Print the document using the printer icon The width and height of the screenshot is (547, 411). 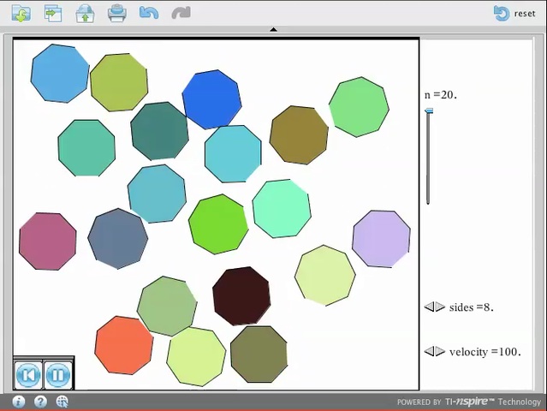coord(117,13)
